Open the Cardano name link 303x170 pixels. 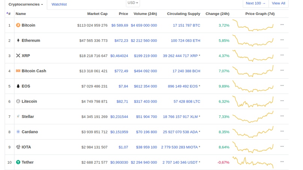(x=30, y=132)
